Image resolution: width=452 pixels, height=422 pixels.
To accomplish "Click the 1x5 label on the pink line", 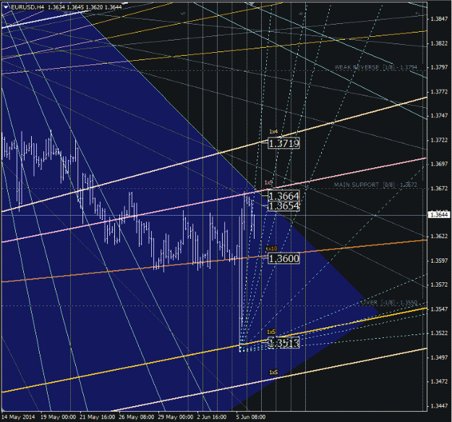I will pyautogui.click(x=268, y=182).
